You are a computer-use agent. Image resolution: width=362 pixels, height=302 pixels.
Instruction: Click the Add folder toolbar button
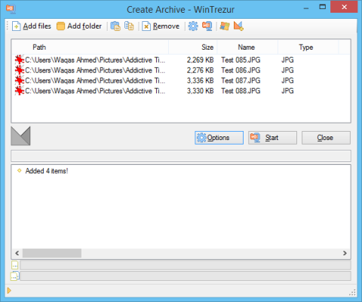coord(79,26)
